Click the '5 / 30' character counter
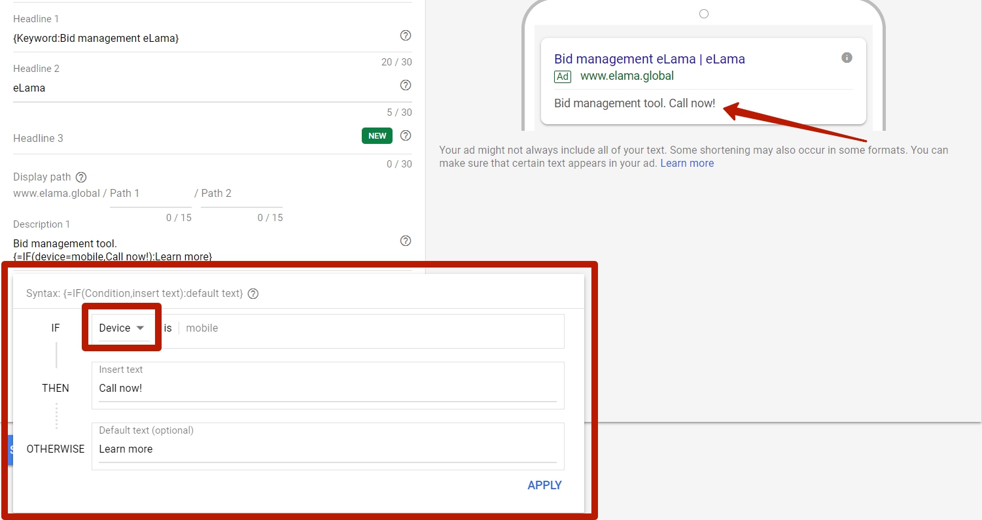Image resolution: width=982 pixels, height=520 pixels. point(399,113)
